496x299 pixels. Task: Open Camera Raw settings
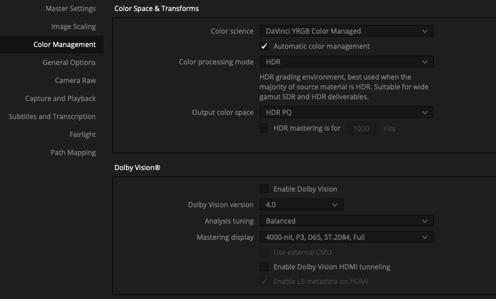point(76,81)
